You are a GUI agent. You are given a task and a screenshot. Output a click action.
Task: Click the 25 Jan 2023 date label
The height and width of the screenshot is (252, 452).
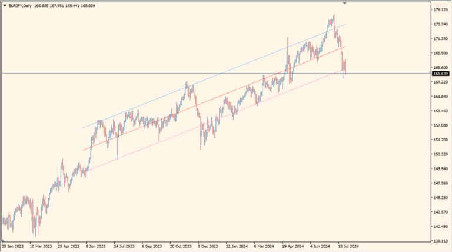(x=12, y=246)
